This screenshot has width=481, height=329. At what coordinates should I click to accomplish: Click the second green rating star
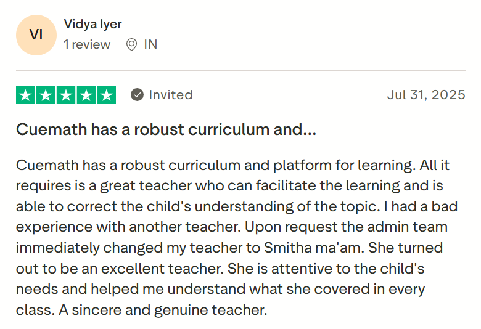tap(46, 95)
